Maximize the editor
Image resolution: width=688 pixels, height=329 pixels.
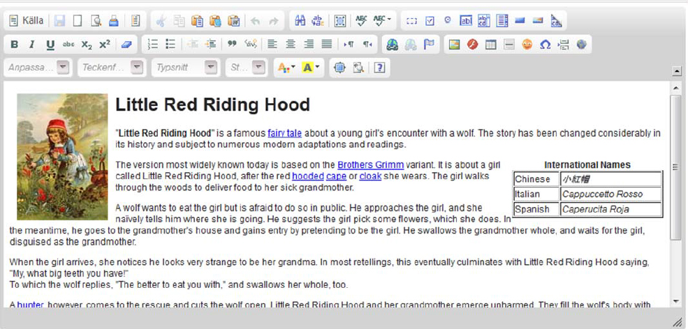click(x=340, y=68)
